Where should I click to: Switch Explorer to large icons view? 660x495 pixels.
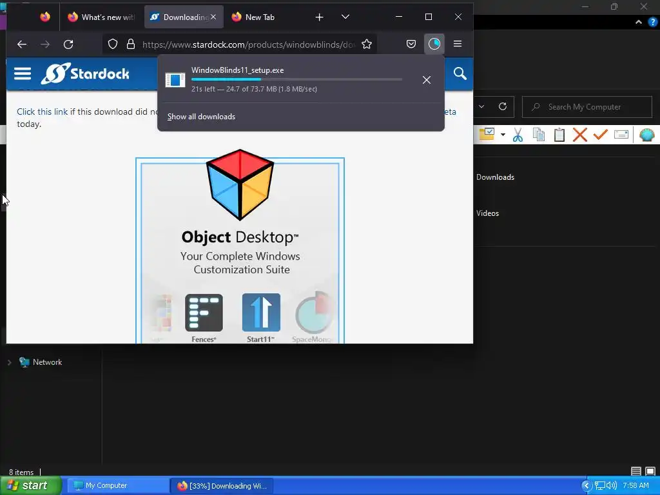click(x=650, y=471)
